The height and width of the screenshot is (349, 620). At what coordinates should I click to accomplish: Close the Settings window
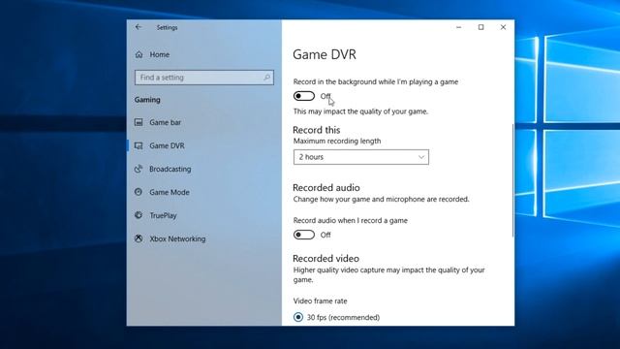tap(503, 27)
